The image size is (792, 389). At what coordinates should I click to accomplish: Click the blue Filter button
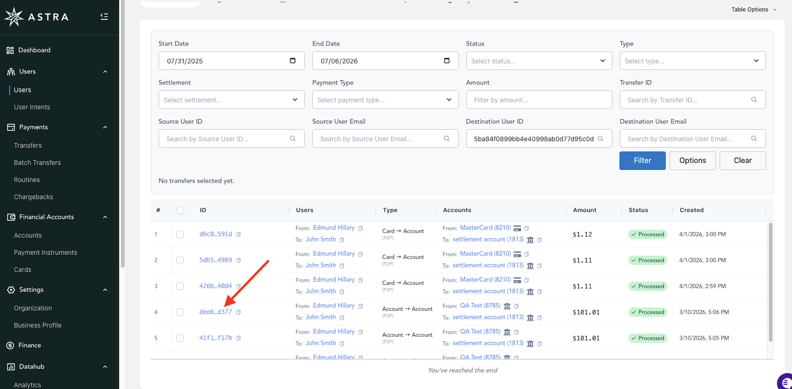(642, 160)
